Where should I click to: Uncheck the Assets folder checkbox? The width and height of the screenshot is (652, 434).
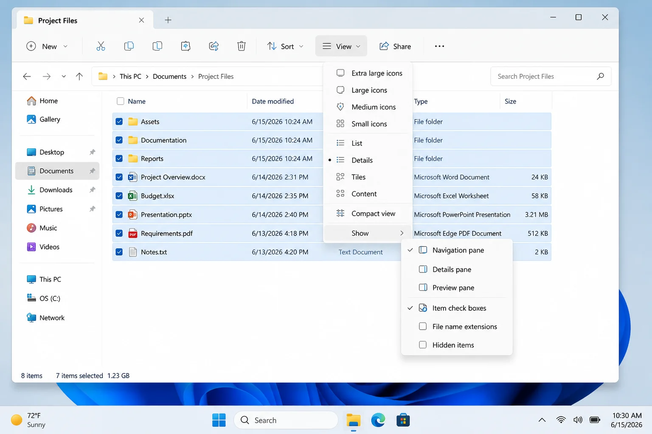click(x=119, y=122)
